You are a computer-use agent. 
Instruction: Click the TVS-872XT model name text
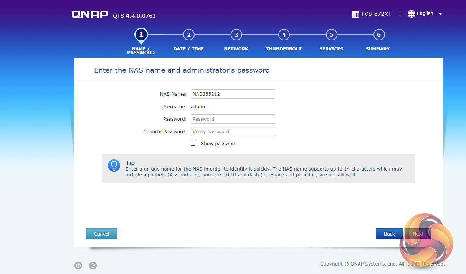[x=376, y=14]
